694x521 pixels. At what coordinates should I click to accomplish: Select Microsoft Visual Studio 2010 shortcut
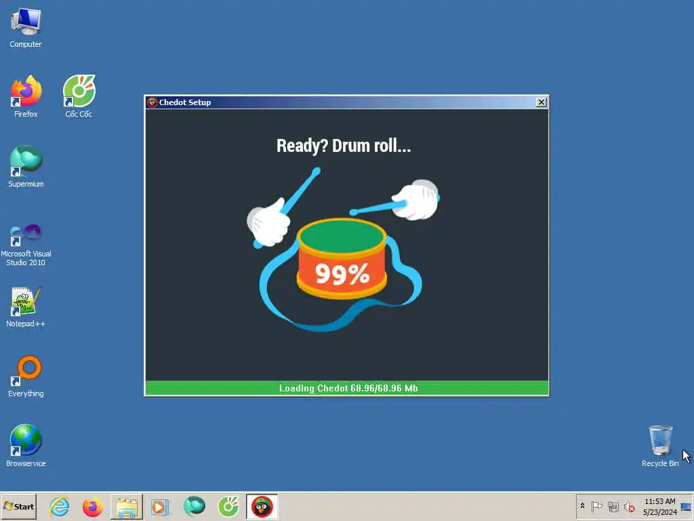26,244
